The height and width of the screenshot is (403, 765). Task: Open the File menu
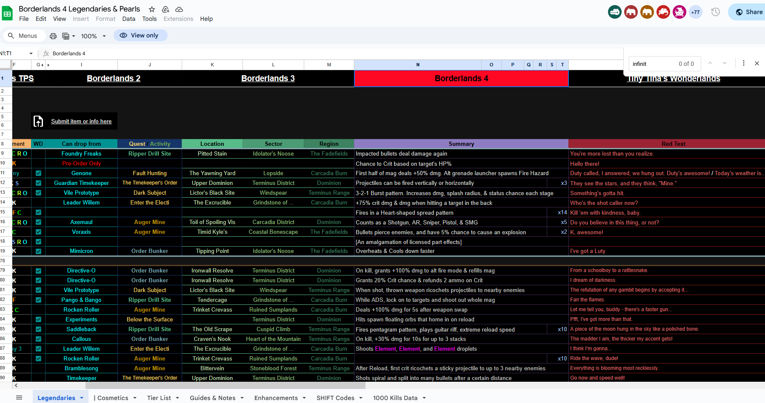tap(24, 19)
